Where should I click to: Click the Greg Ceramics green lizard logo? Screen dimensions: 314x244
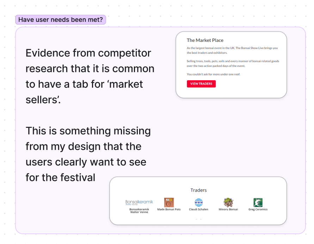[x=258, y=202]
